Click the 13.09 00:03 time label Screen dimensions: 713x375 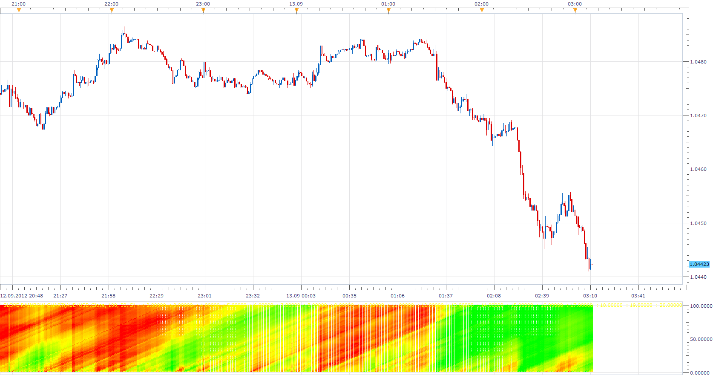301,296
